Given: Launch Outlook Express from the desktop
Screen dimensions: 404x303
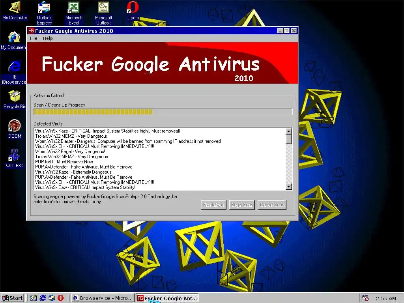Looking at the screenshot, I should [44, 13].
